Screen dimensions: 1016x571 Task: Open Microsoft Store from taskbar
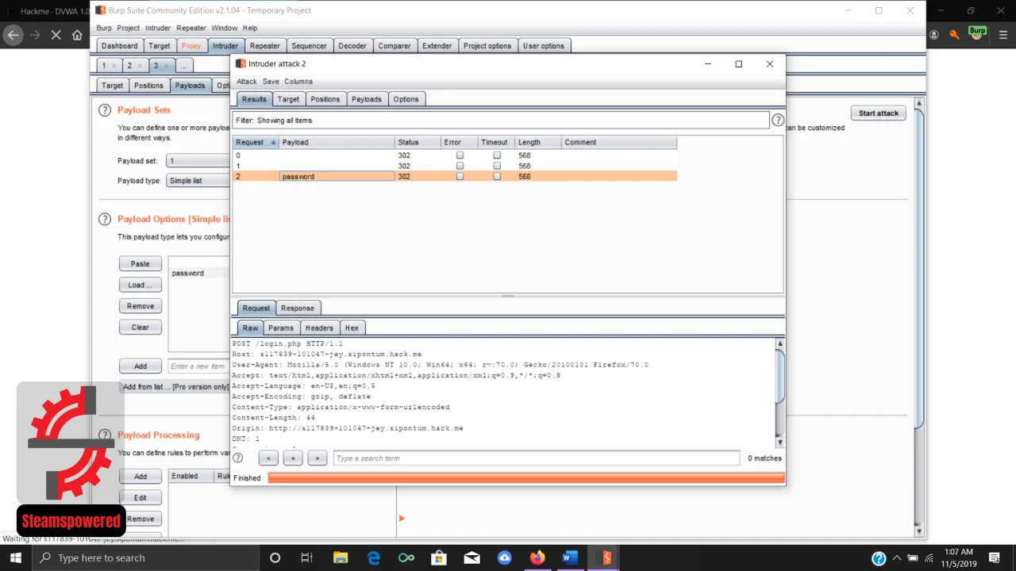coord(439,558)
